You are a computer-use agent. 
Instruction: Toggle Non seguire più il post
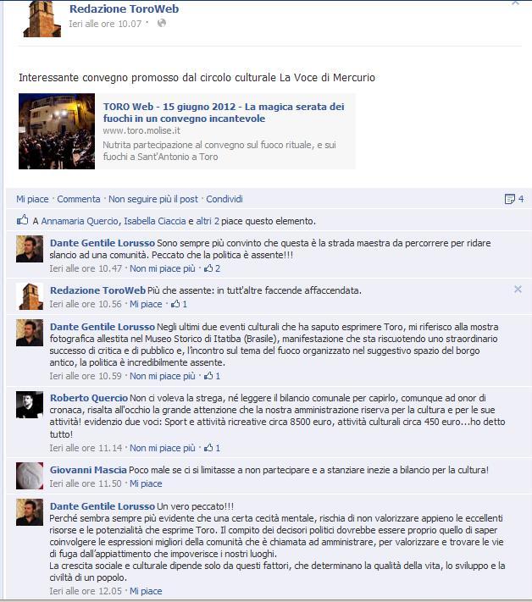[x=152, y=199]
